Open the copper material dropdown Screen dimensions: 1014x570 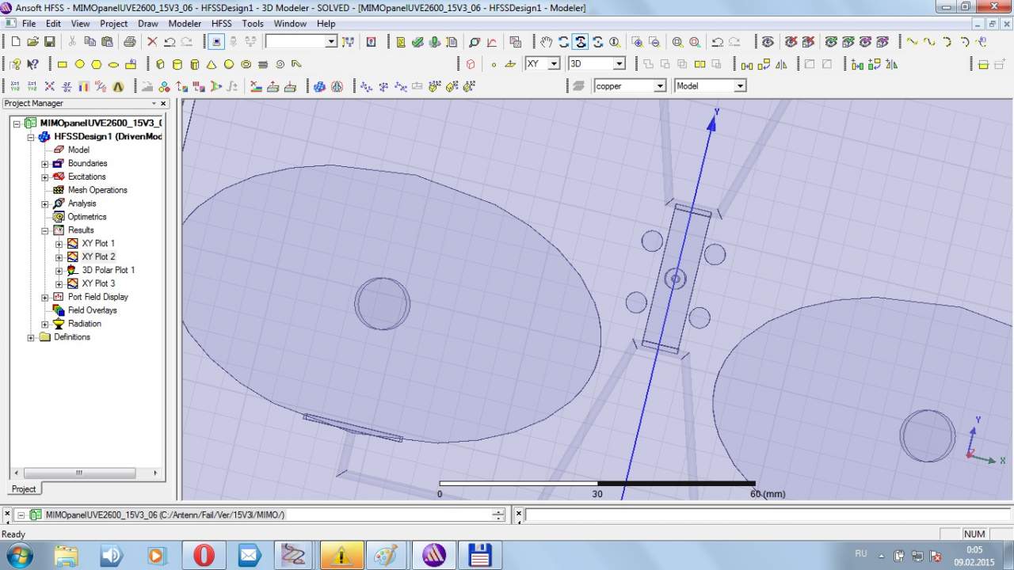[x=659, y=86]
